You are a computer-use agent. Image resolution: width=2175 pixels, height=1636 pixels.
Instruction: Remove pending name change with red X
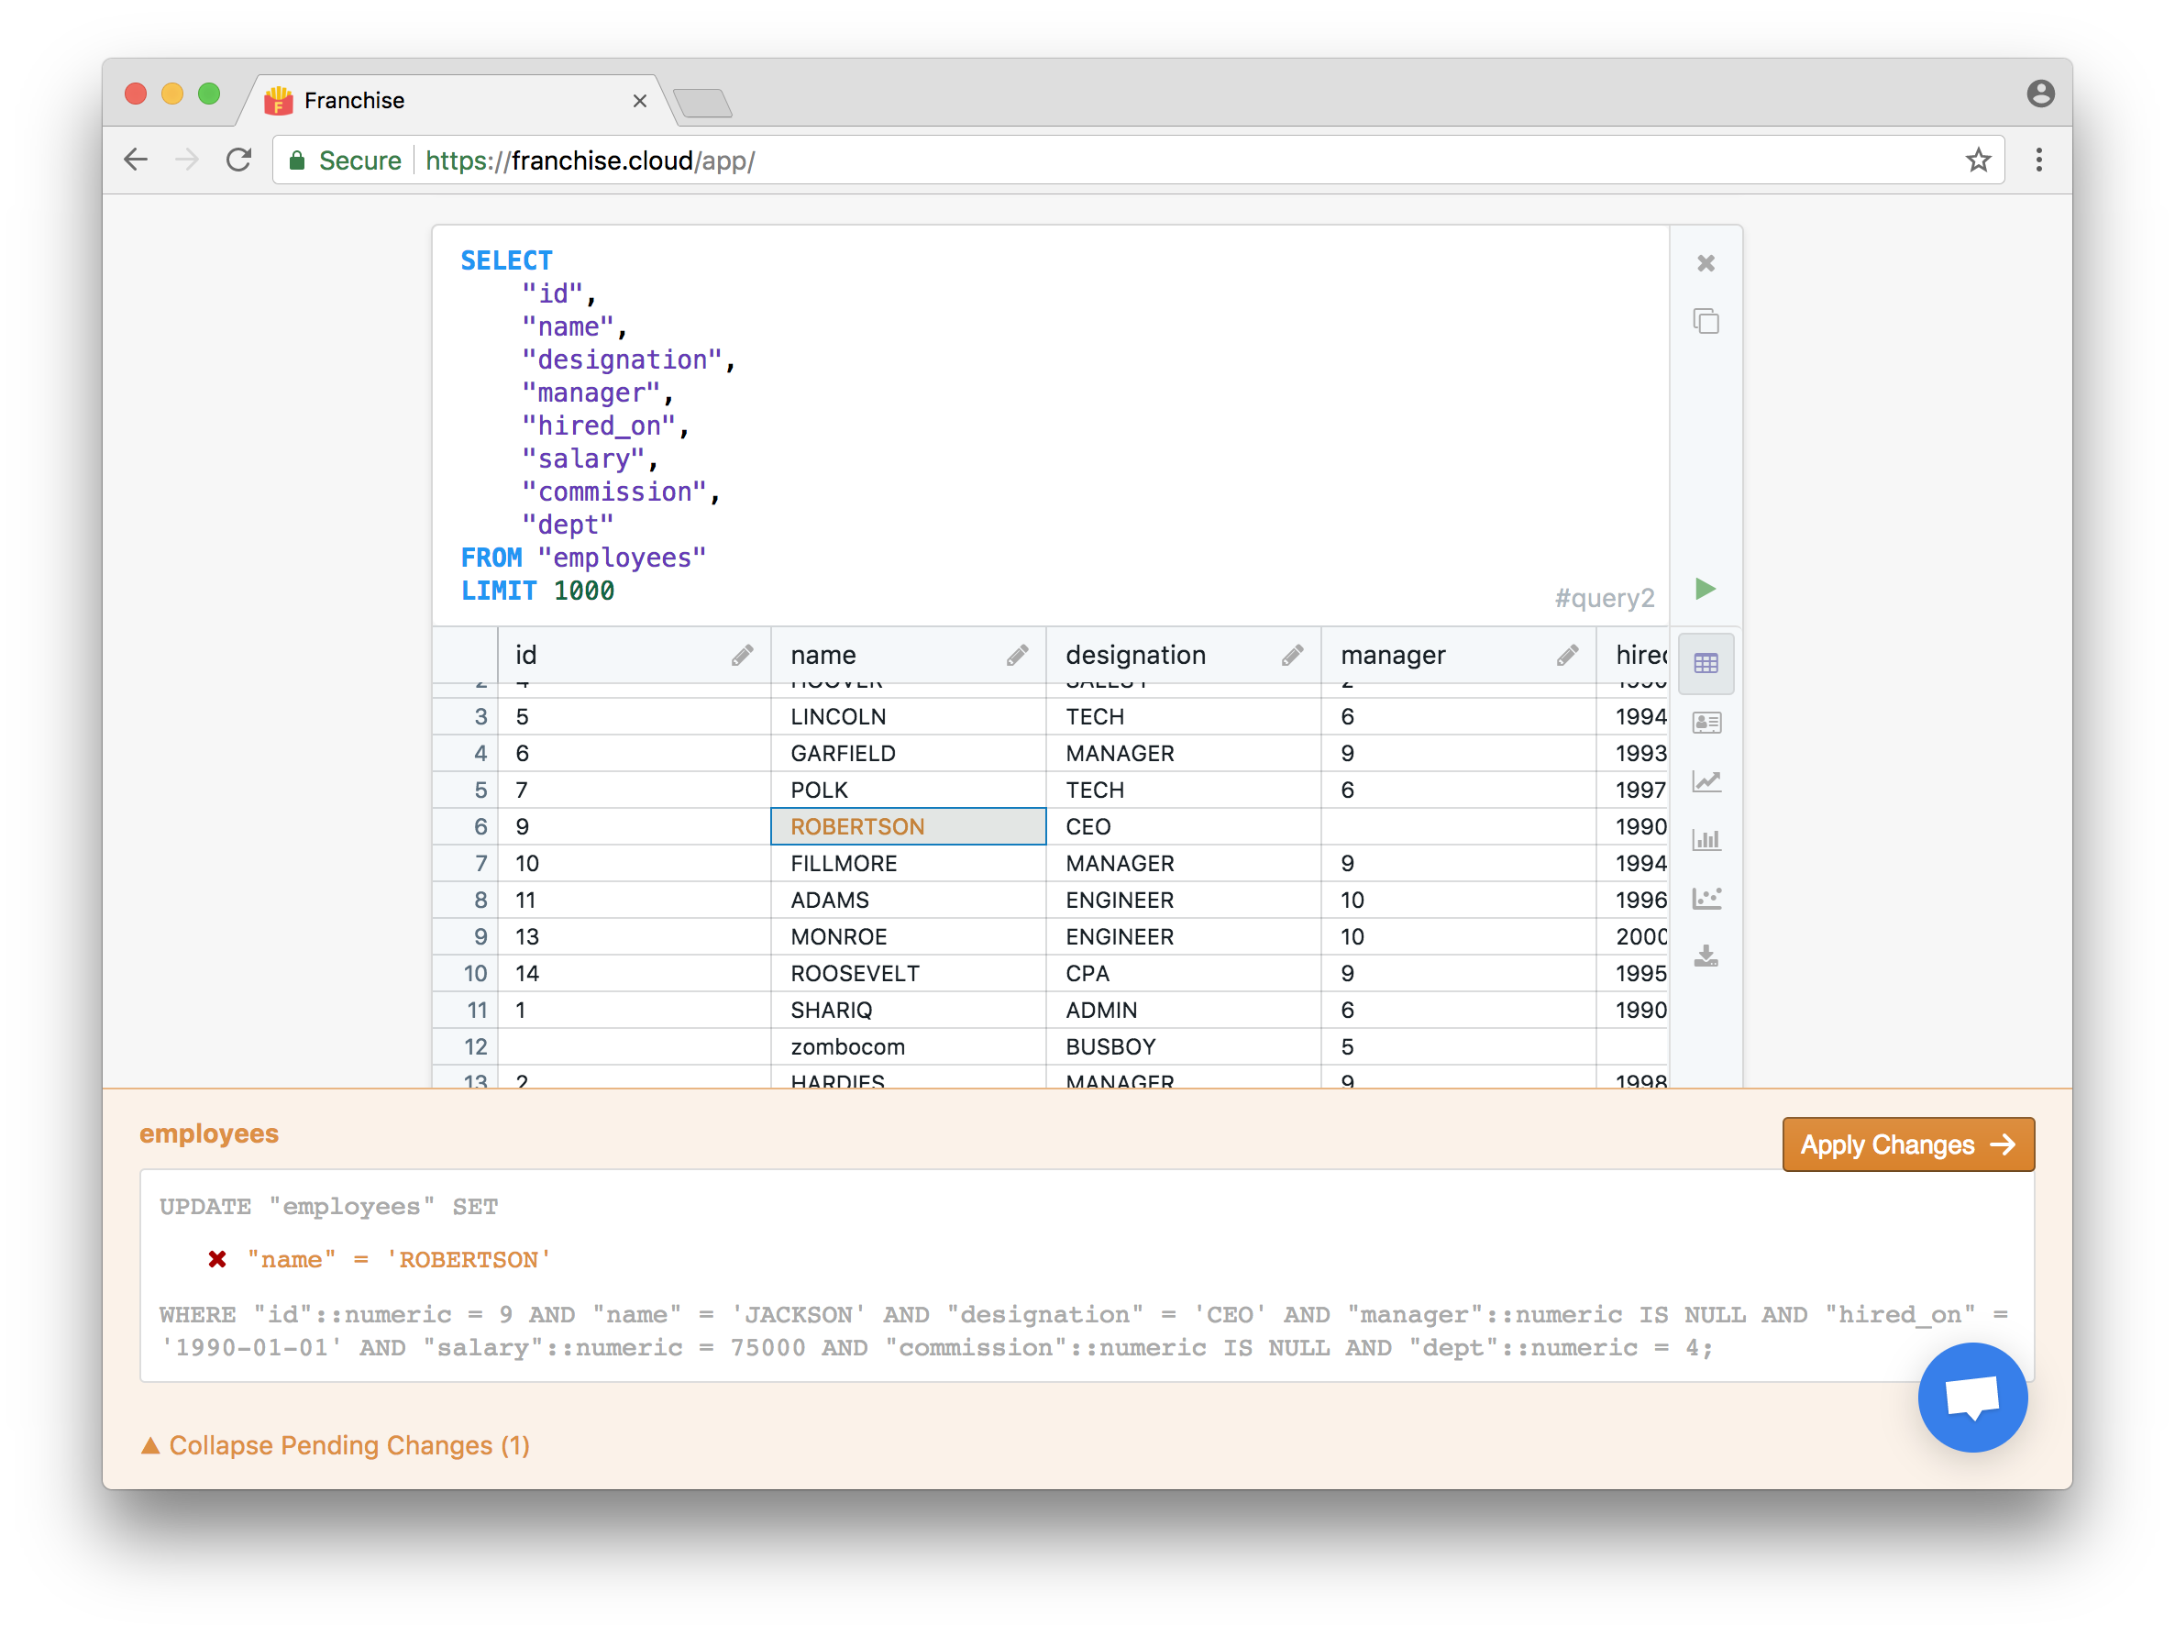click(x=217, y=1259)
